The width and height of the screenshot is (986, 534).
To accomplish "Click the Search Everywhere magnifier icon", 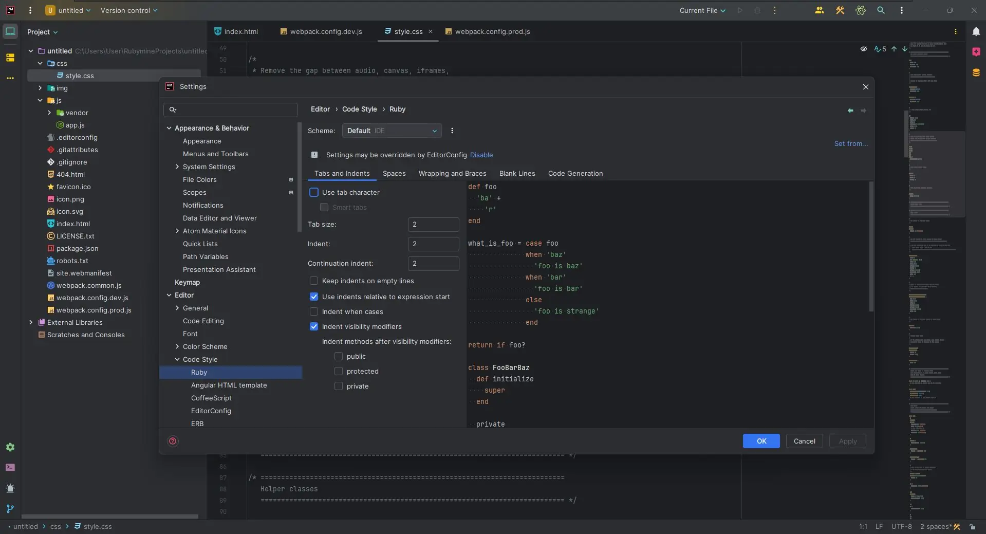I will pos(882,10).
